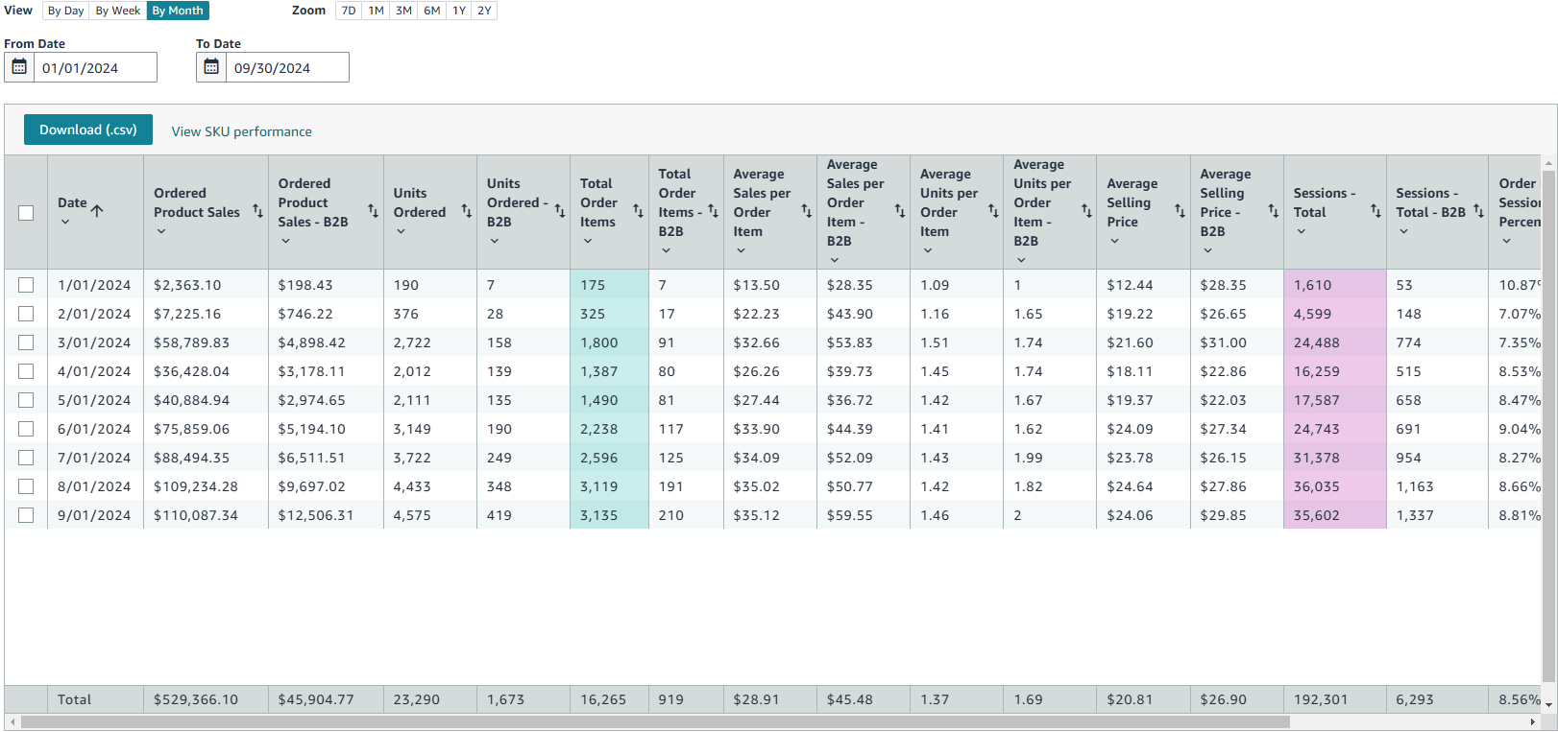Download the report as .csv
1558x732 pixels.
(88, 130)
